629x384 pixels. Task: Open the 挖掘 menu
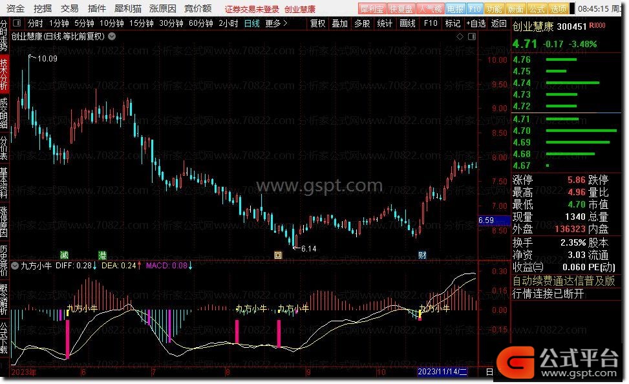coord(43,8)
